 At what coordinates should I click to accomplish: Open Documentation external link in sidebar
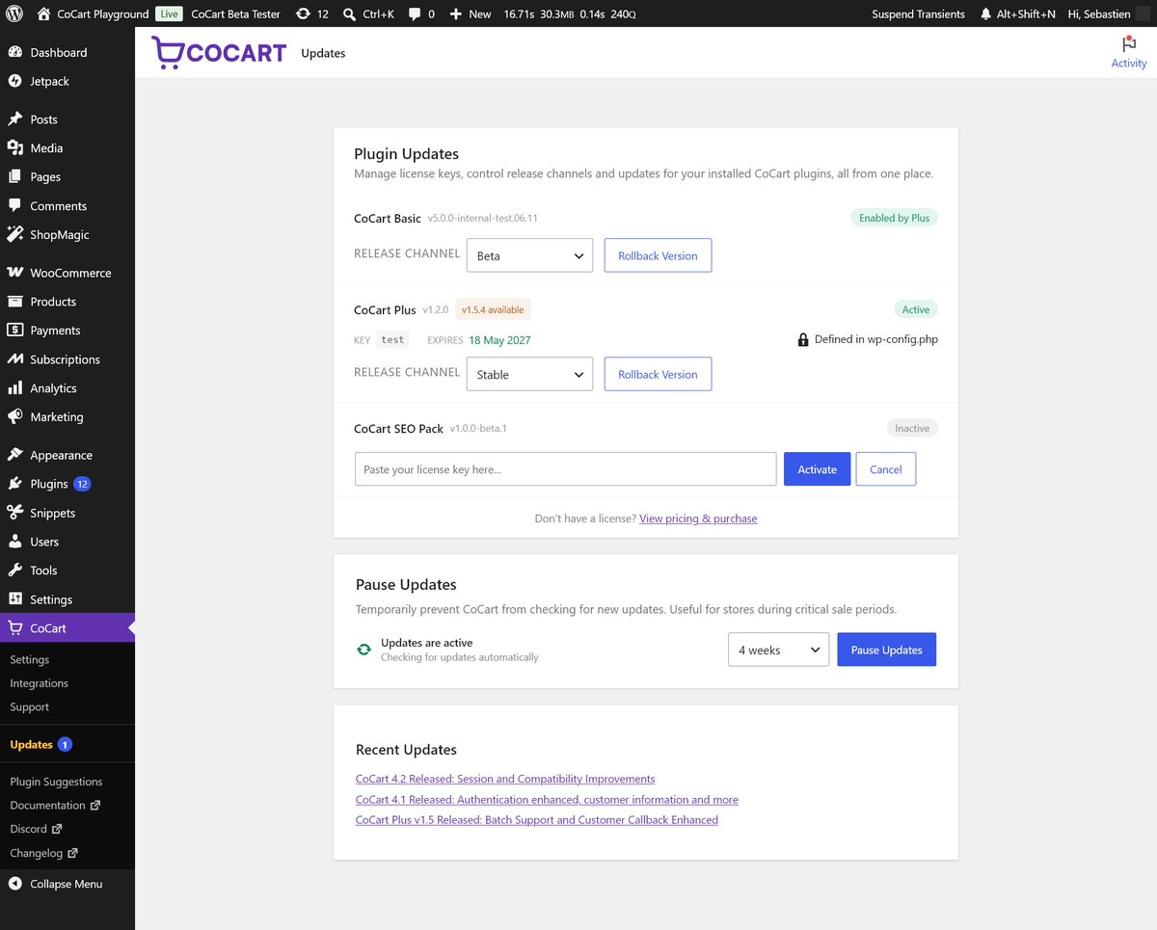click(x=55, y=806)
